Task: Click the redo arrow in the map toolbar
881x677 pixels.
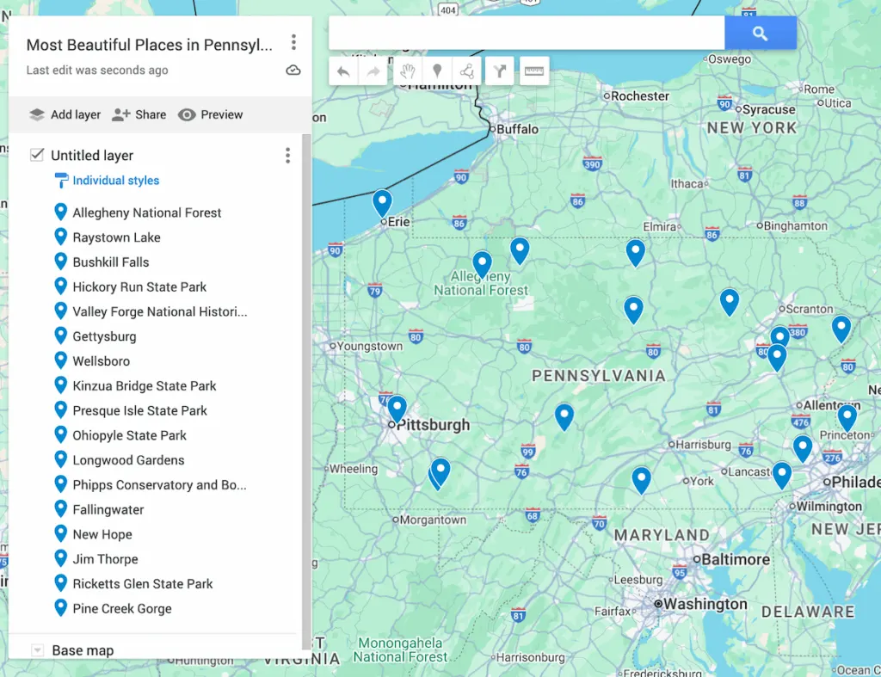Action: coord(373,71)
